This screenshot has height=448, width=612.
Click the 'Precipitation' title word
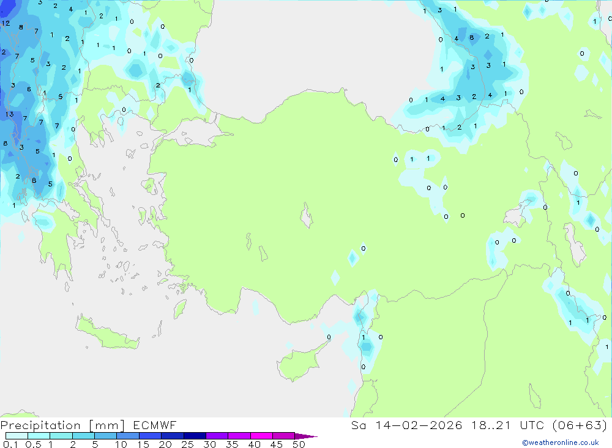tap(40, 425)
